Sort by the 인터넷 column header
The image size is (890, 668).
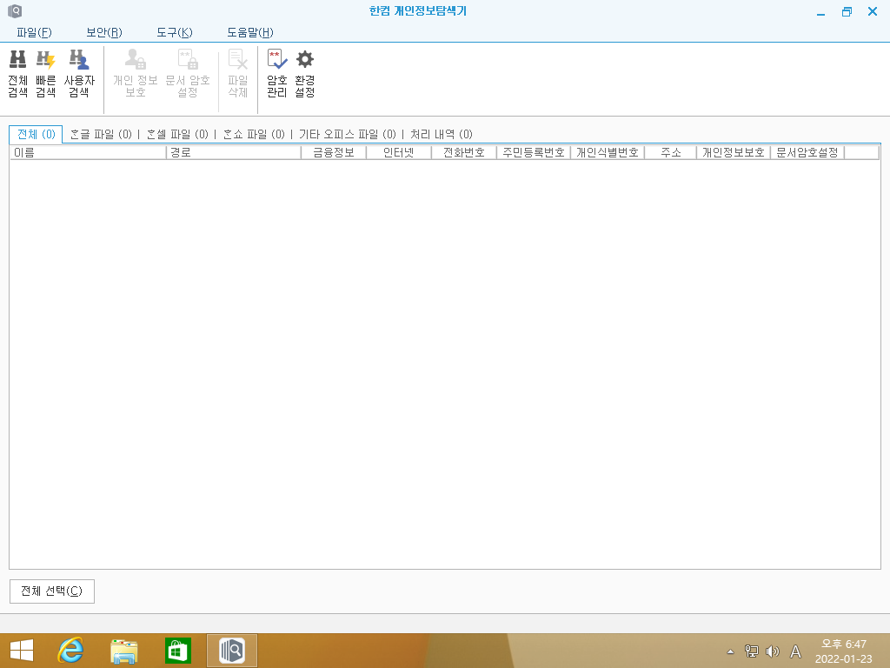tap(398, 152)
